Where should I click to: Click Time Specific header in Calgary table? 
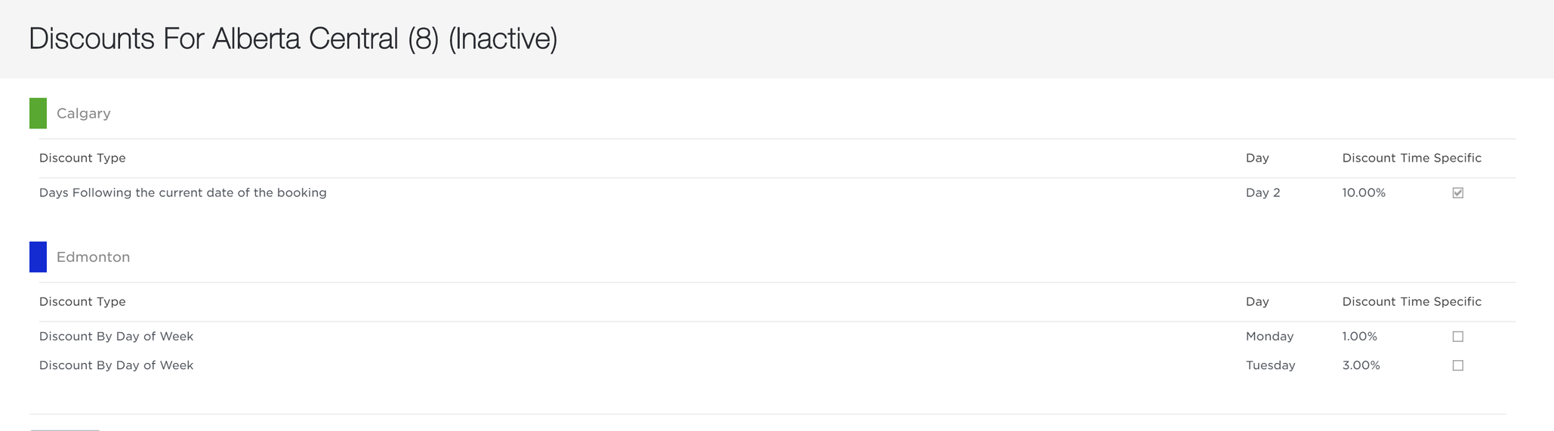pos(1441,158)
